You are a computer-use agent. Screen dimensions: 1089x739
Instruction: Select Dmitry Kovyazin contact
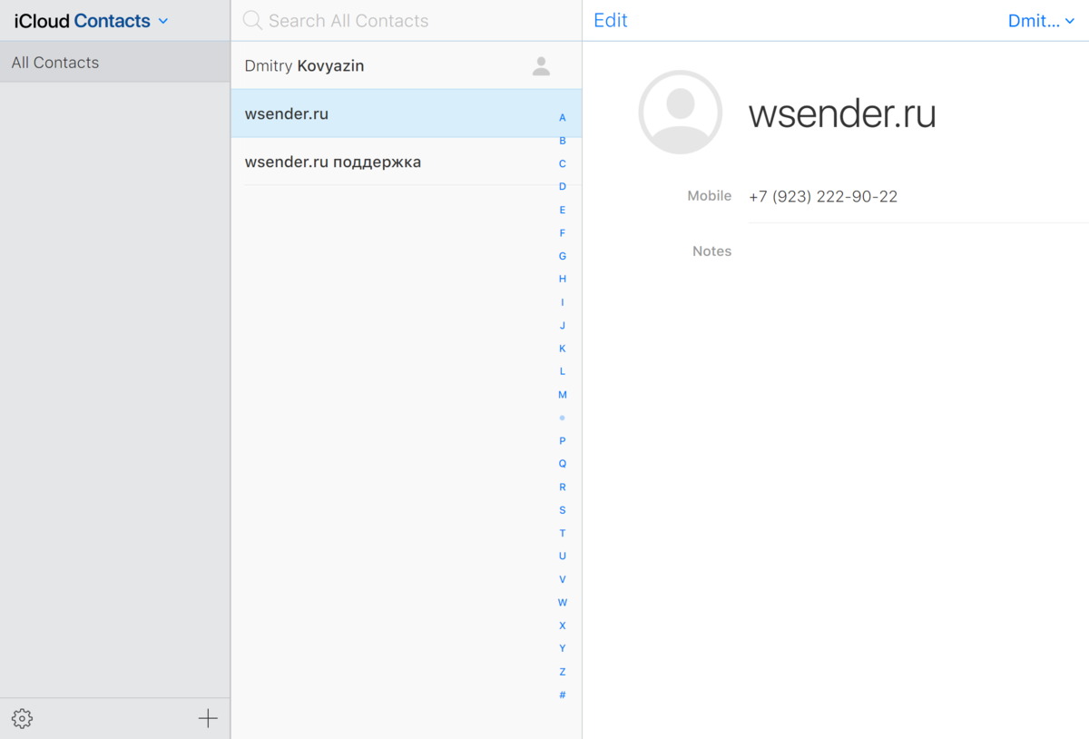[407, 65]
